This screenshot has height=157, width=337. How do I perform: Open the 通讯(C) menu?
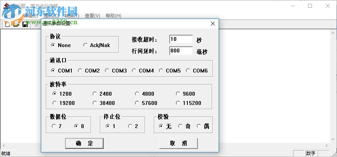[51, 16]
